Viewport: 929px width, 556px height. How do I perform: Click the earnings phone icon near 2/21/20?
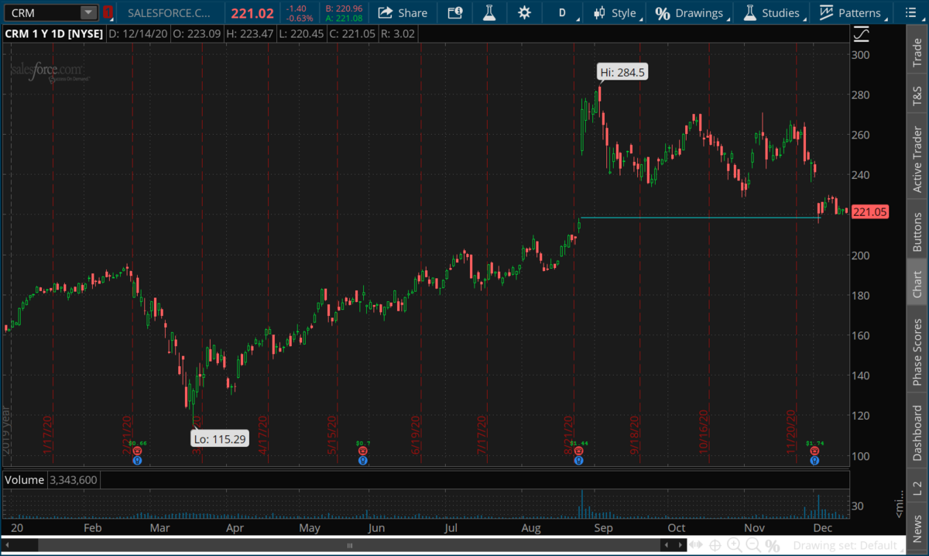137,451
